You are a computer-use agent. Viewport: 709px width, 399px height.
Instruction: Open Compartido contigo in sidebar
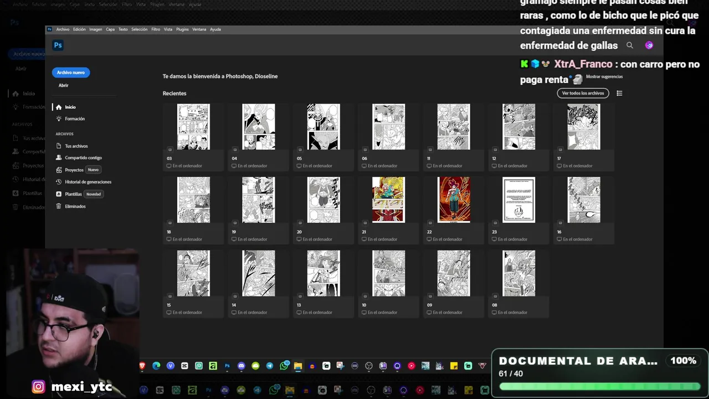pyautogui.click(x=84, y=158)
